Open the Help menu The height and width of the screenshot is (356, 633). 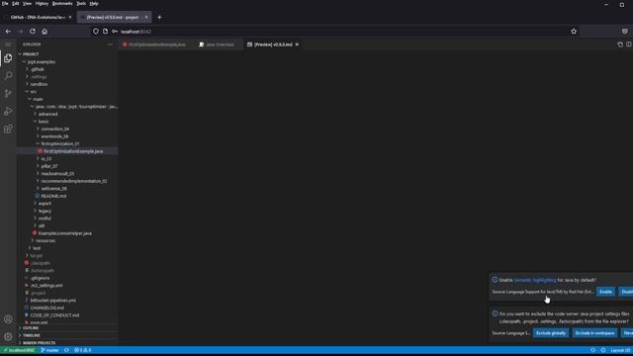coord(94,4)
